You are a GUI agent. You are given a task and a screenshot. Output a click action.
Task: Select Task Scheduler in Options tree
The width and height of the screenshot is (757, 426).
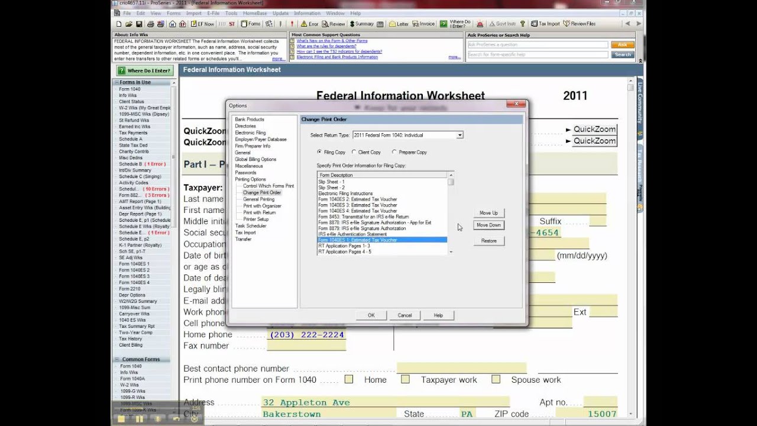tap(251, 226)
